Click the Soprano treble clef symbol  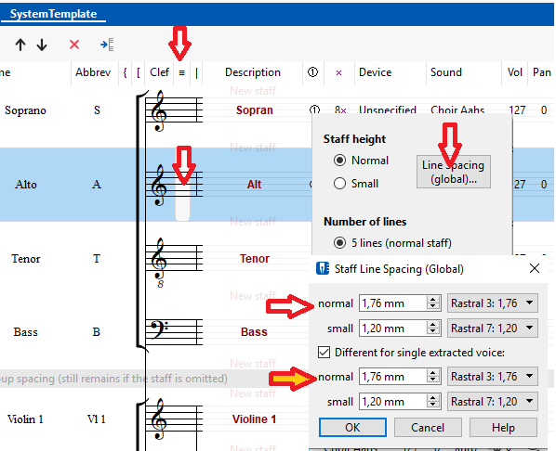[158, 110]
